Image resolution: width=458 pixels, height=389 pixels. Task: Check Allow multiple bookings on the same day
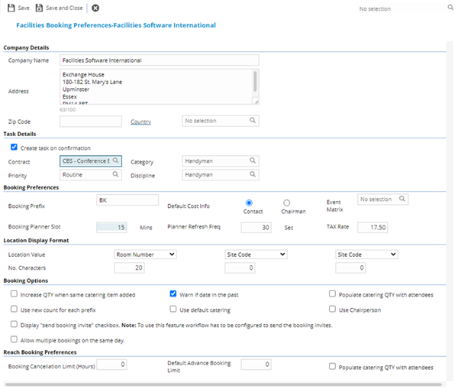pos(14,339)
